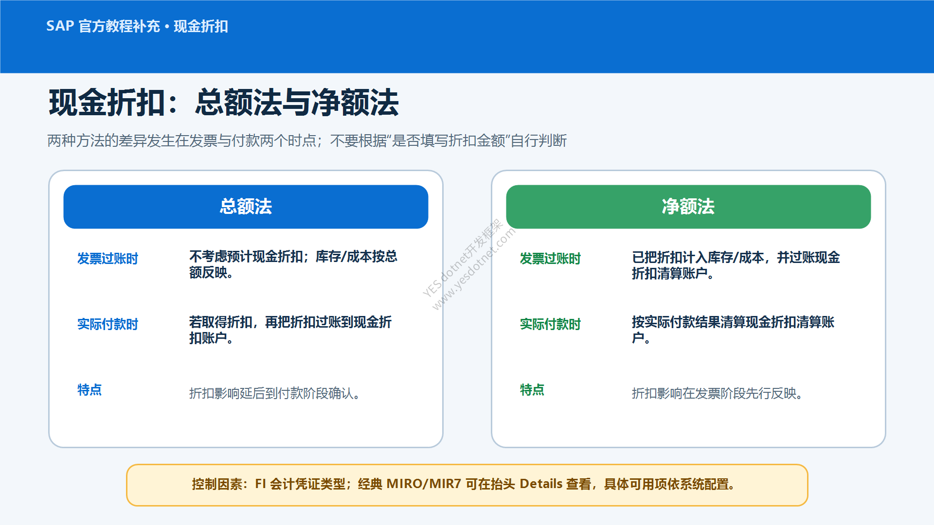
Task: Click the text '折扣影响在发票阶段先行反映。'
Action: tap(718, 393)
